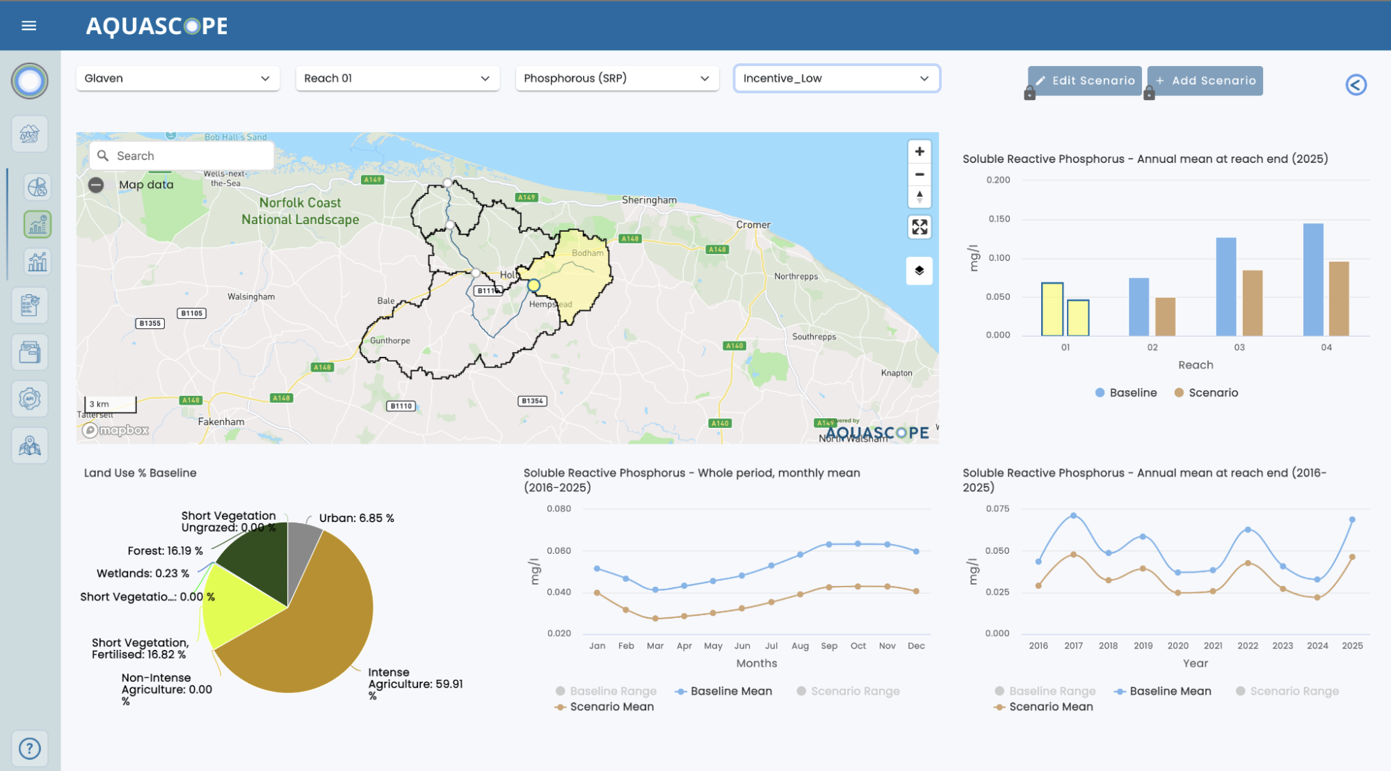1391x771 pixels.
Task: Open the clipboard checklist sidebar icon
Action: (29, 305)
